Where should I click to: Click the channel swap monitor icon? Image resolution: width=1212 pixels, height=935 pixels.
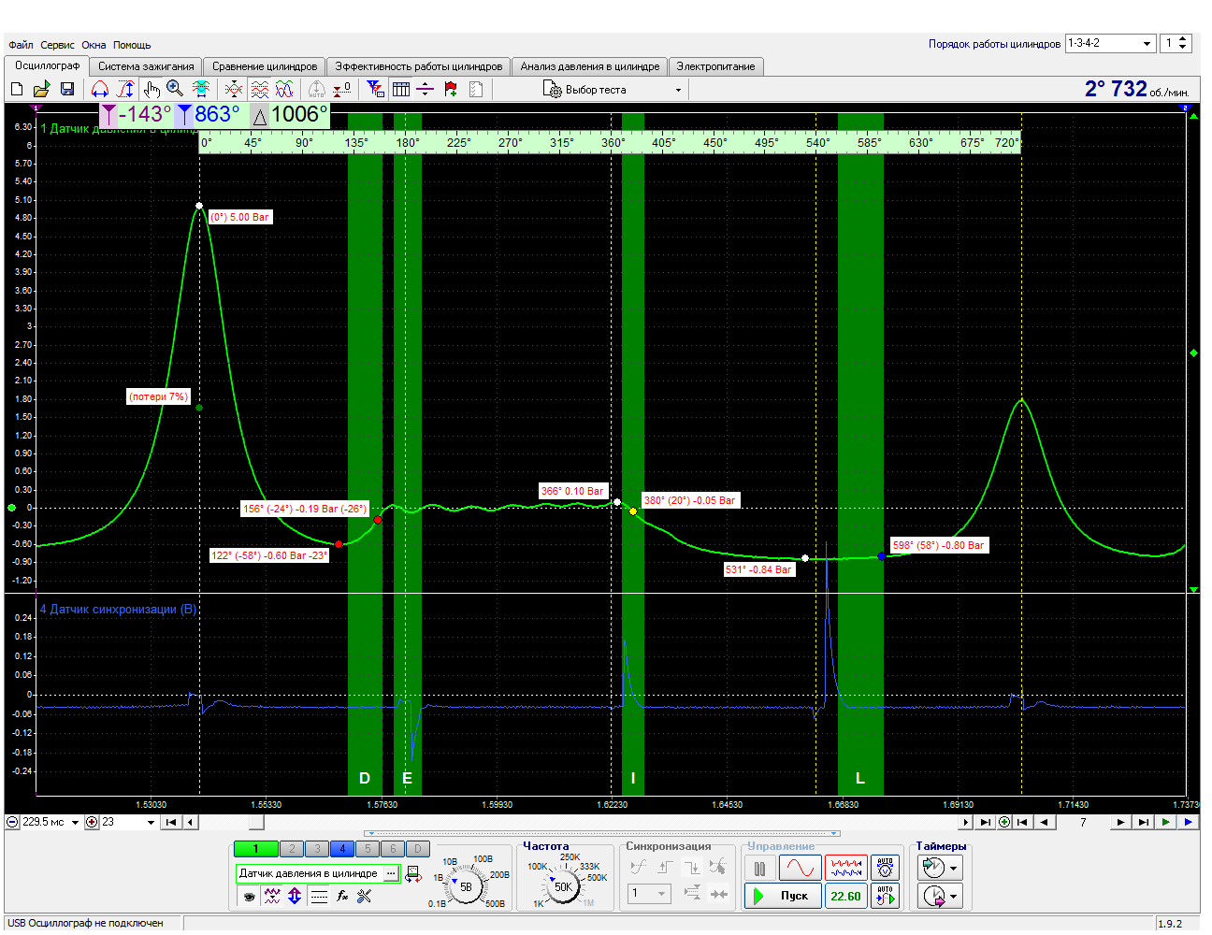pos(413,874)
